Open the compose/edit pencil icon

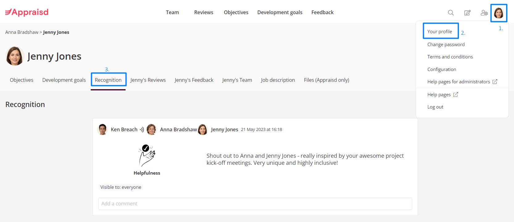467,13
